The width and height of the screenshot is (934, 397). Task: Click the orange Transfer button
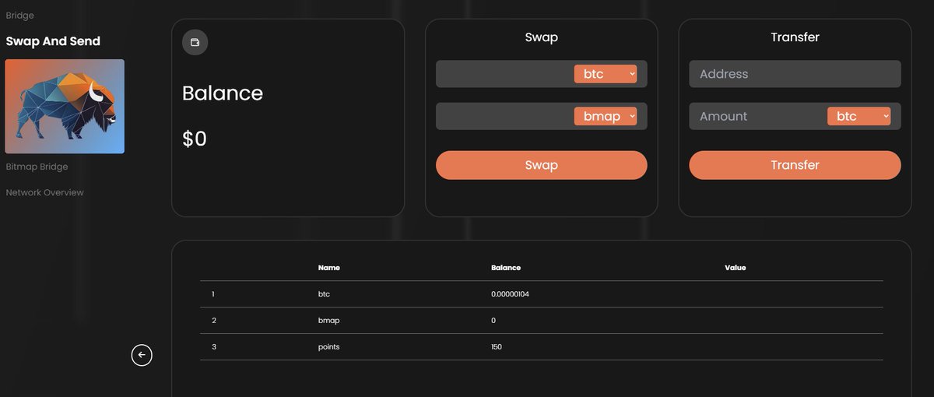pos(795,165)
